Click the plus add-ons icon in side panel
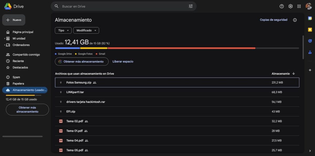Screen dimensions: 315x156 [x=310, y=70]
